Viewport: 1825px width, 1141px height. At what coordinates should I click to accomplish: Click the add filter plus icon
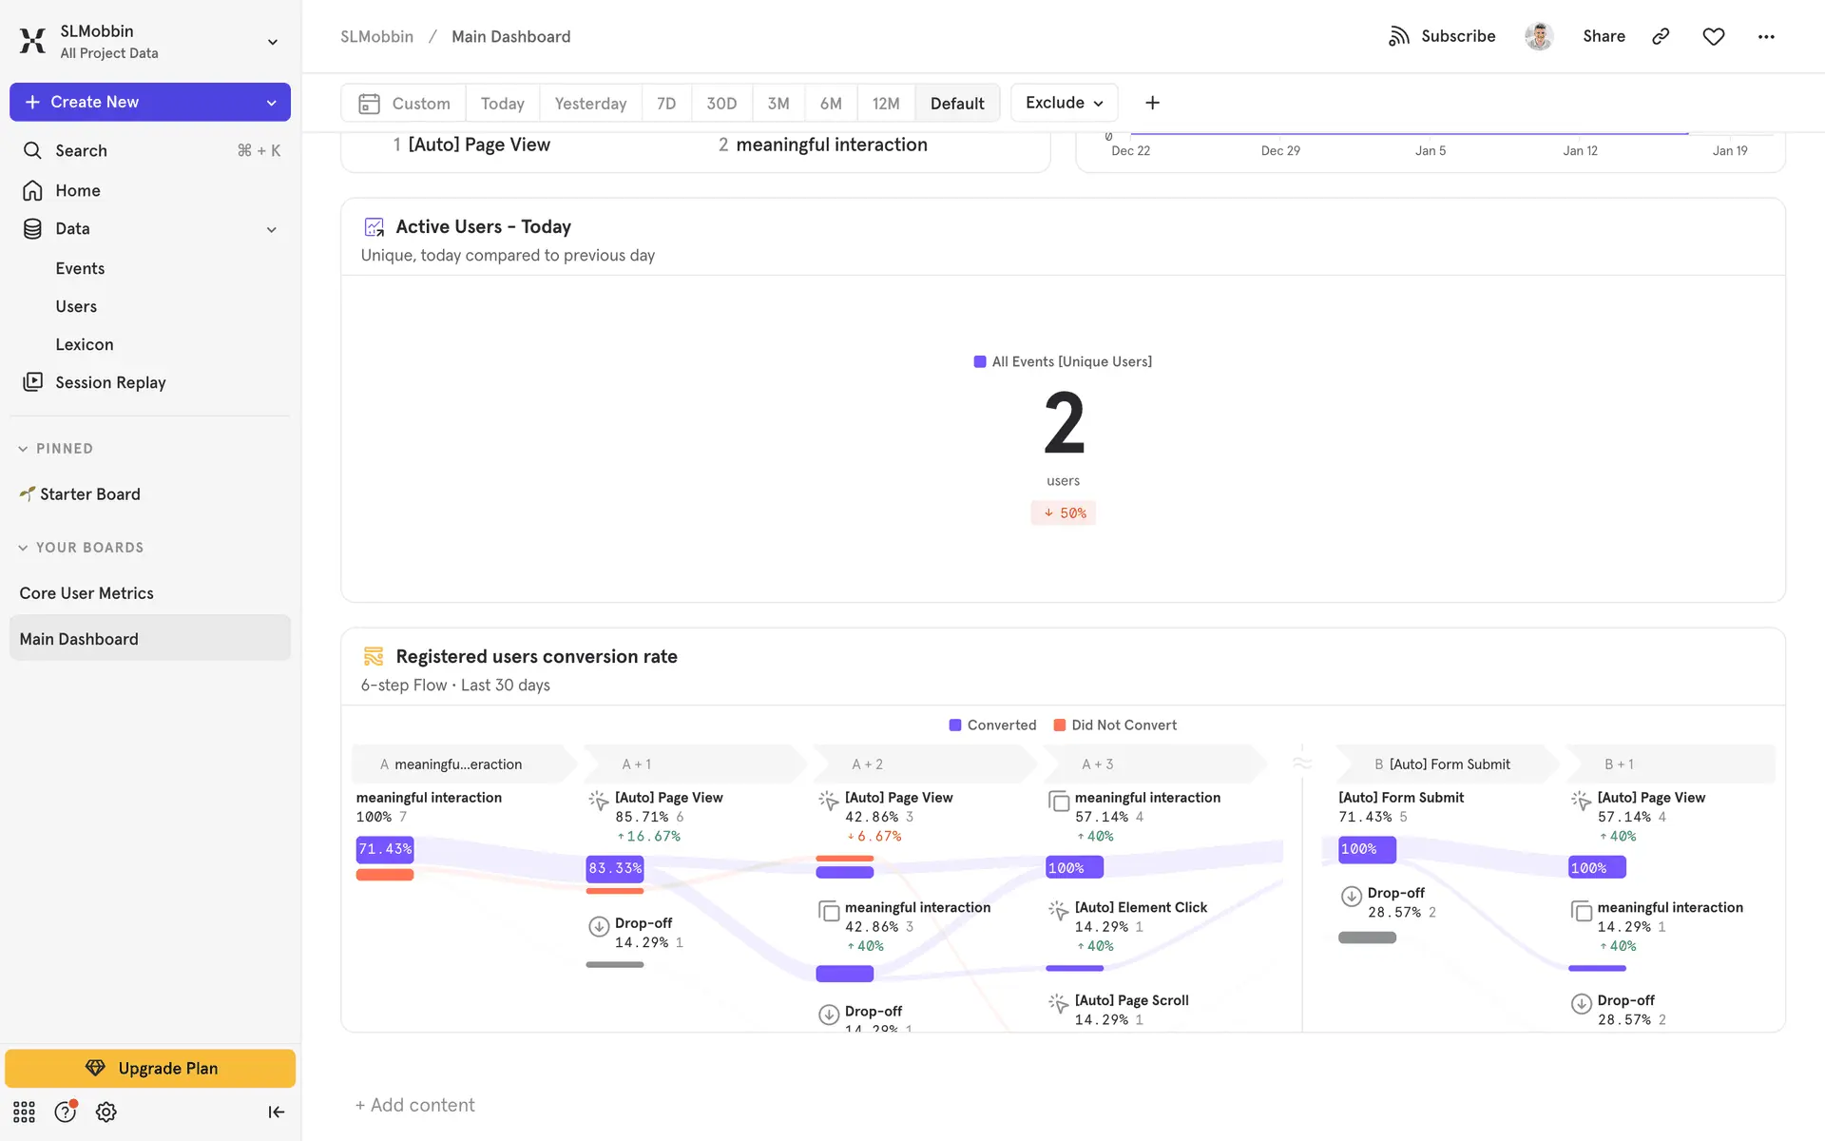(x=1152, y=103)
